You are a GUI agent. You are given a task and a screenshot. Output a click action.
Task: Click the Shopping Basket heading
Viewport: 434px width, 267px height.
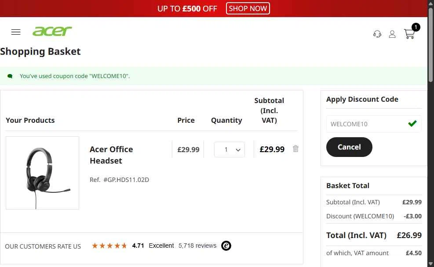pyautogui.click(x=40, y=51)
